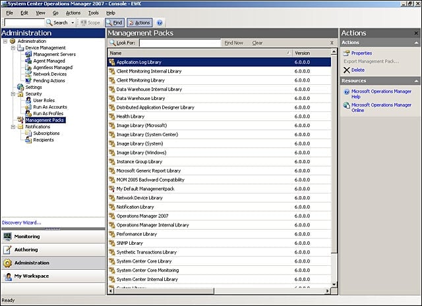Screen dimensions: 422x306
Task: Collapse the Security node
Action: 13,93
